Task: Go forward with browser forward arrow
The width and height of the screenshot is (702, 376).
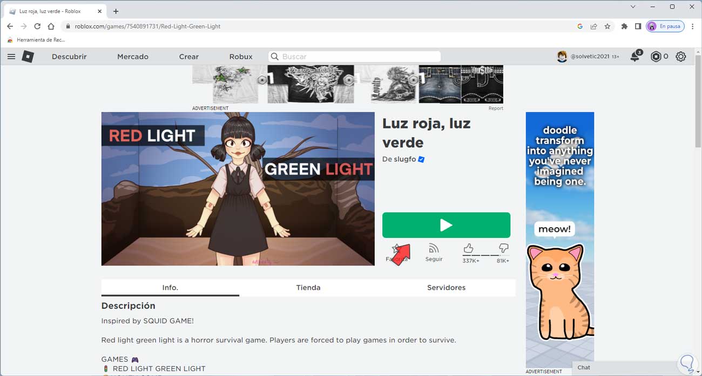Action: click(23, 26)
